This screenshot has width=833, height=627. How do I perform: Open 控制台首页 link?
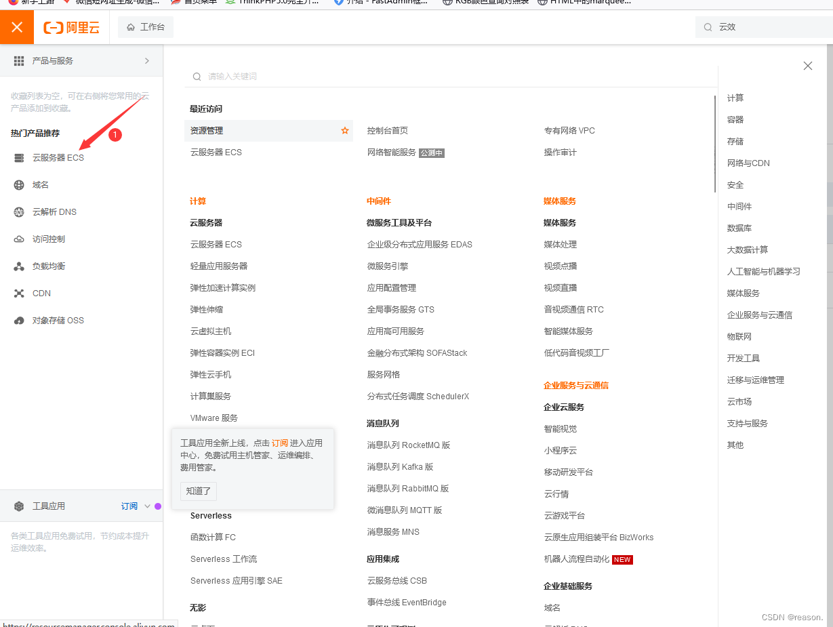pyautogui.click(x=388, y=131)
